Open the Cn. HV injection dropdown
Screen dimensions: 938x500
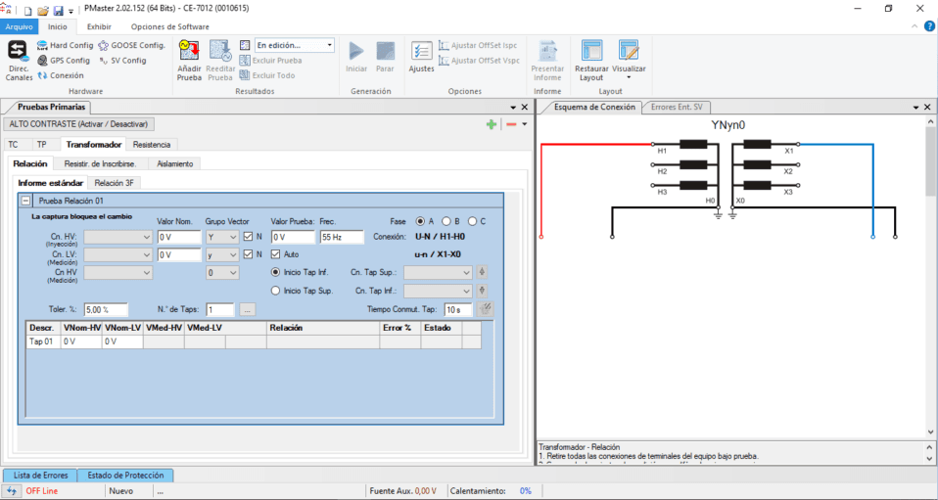click(117, 237)
